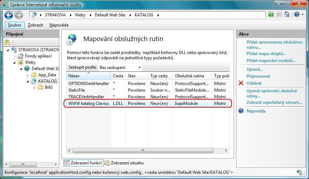
Task: Select Fondy aplikací in connection tree
Action: (38, 56)
